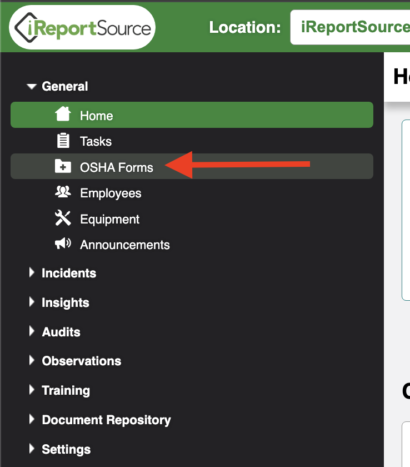Click the OSHA Forms folder icon
Viewport: 410px width, 467px height.
63,166
